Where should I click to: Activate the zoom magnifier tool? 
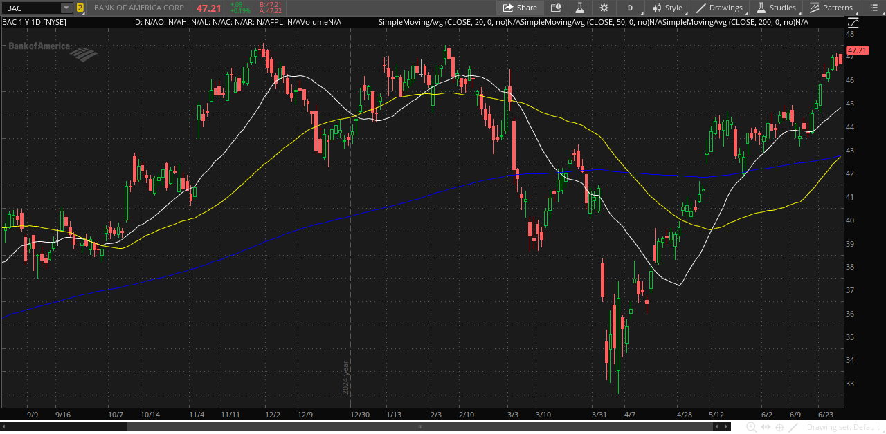point(751,427)
